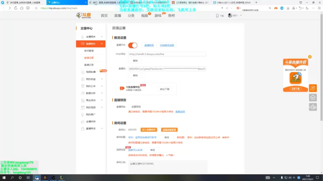This screenshot has height=181, width=323.
Task: Click the second orange button beside 进入直播间
Action: click(169, 130)
